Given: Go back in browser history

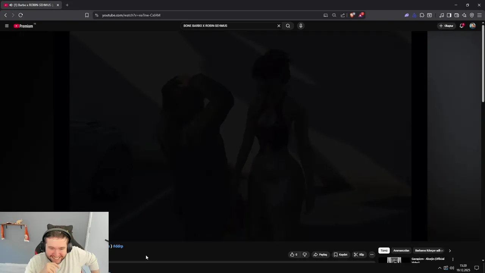Looking at the screenshot, I should [x=5, y=15].
